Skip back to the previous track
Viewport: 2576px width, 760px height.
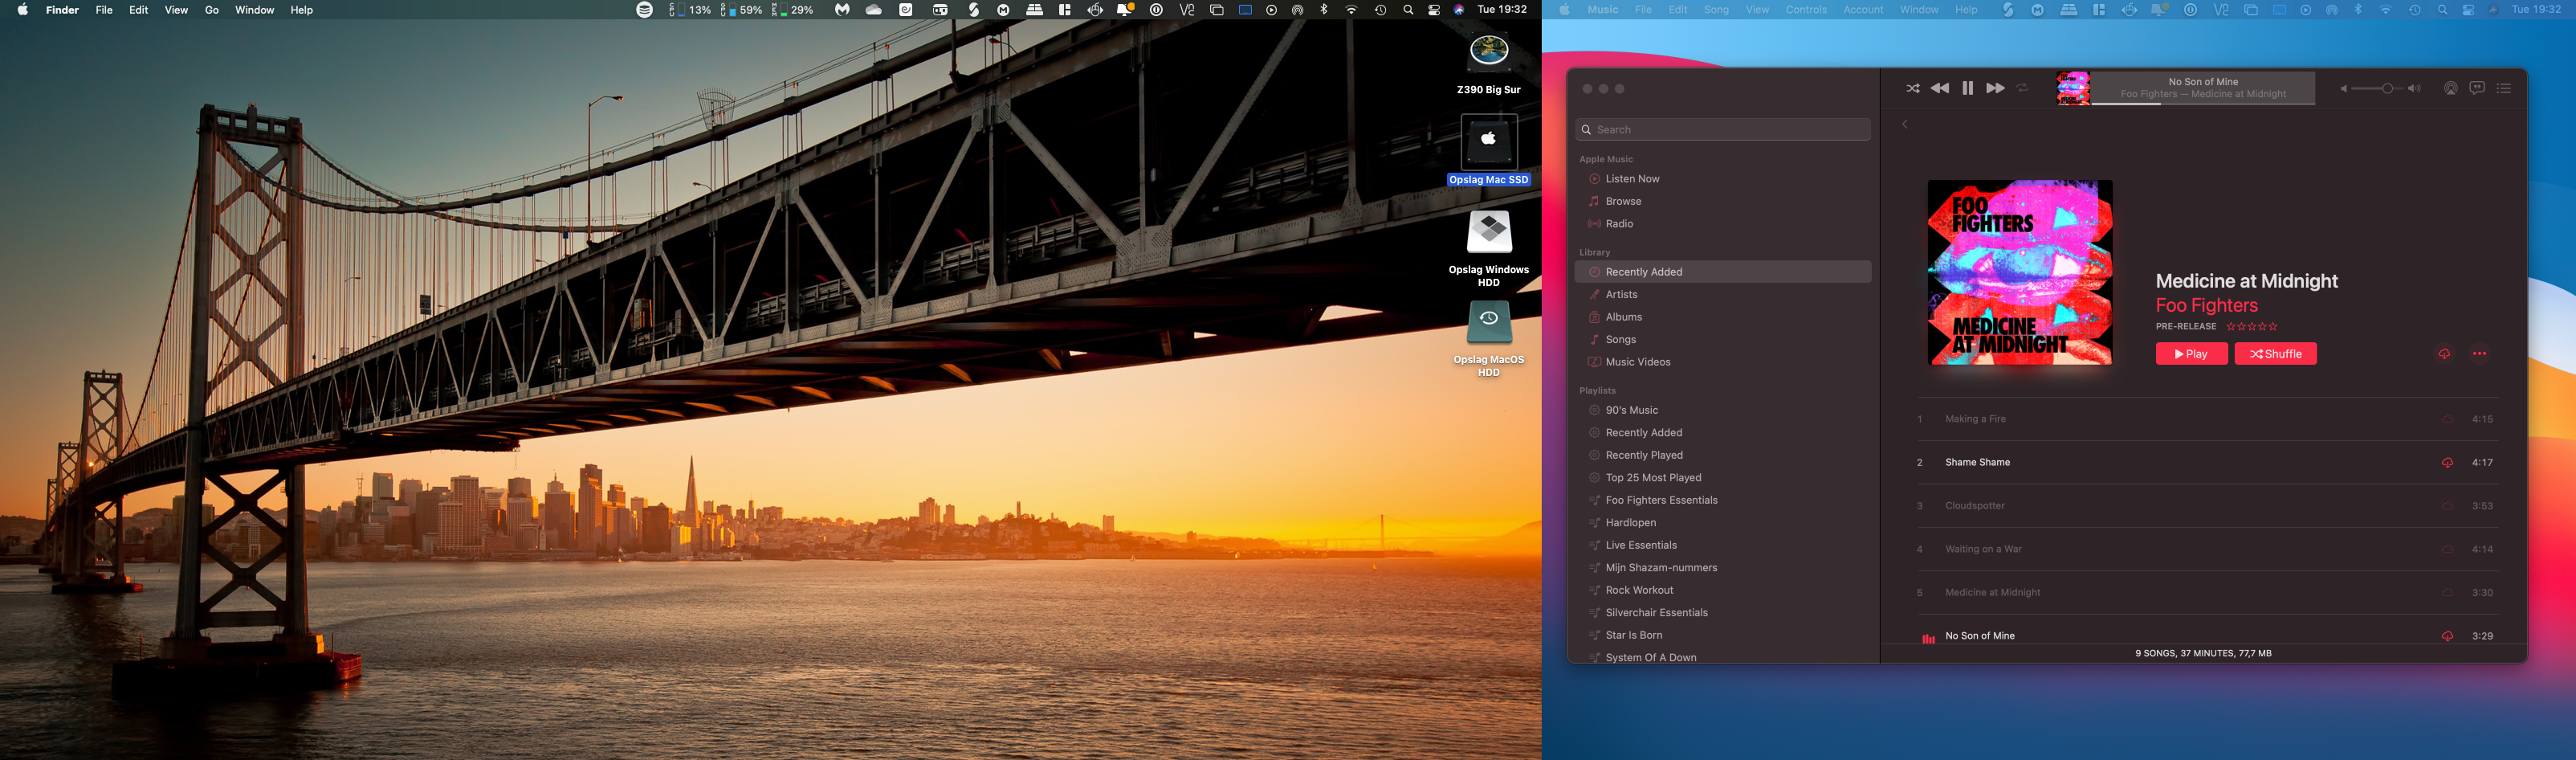1939,88
